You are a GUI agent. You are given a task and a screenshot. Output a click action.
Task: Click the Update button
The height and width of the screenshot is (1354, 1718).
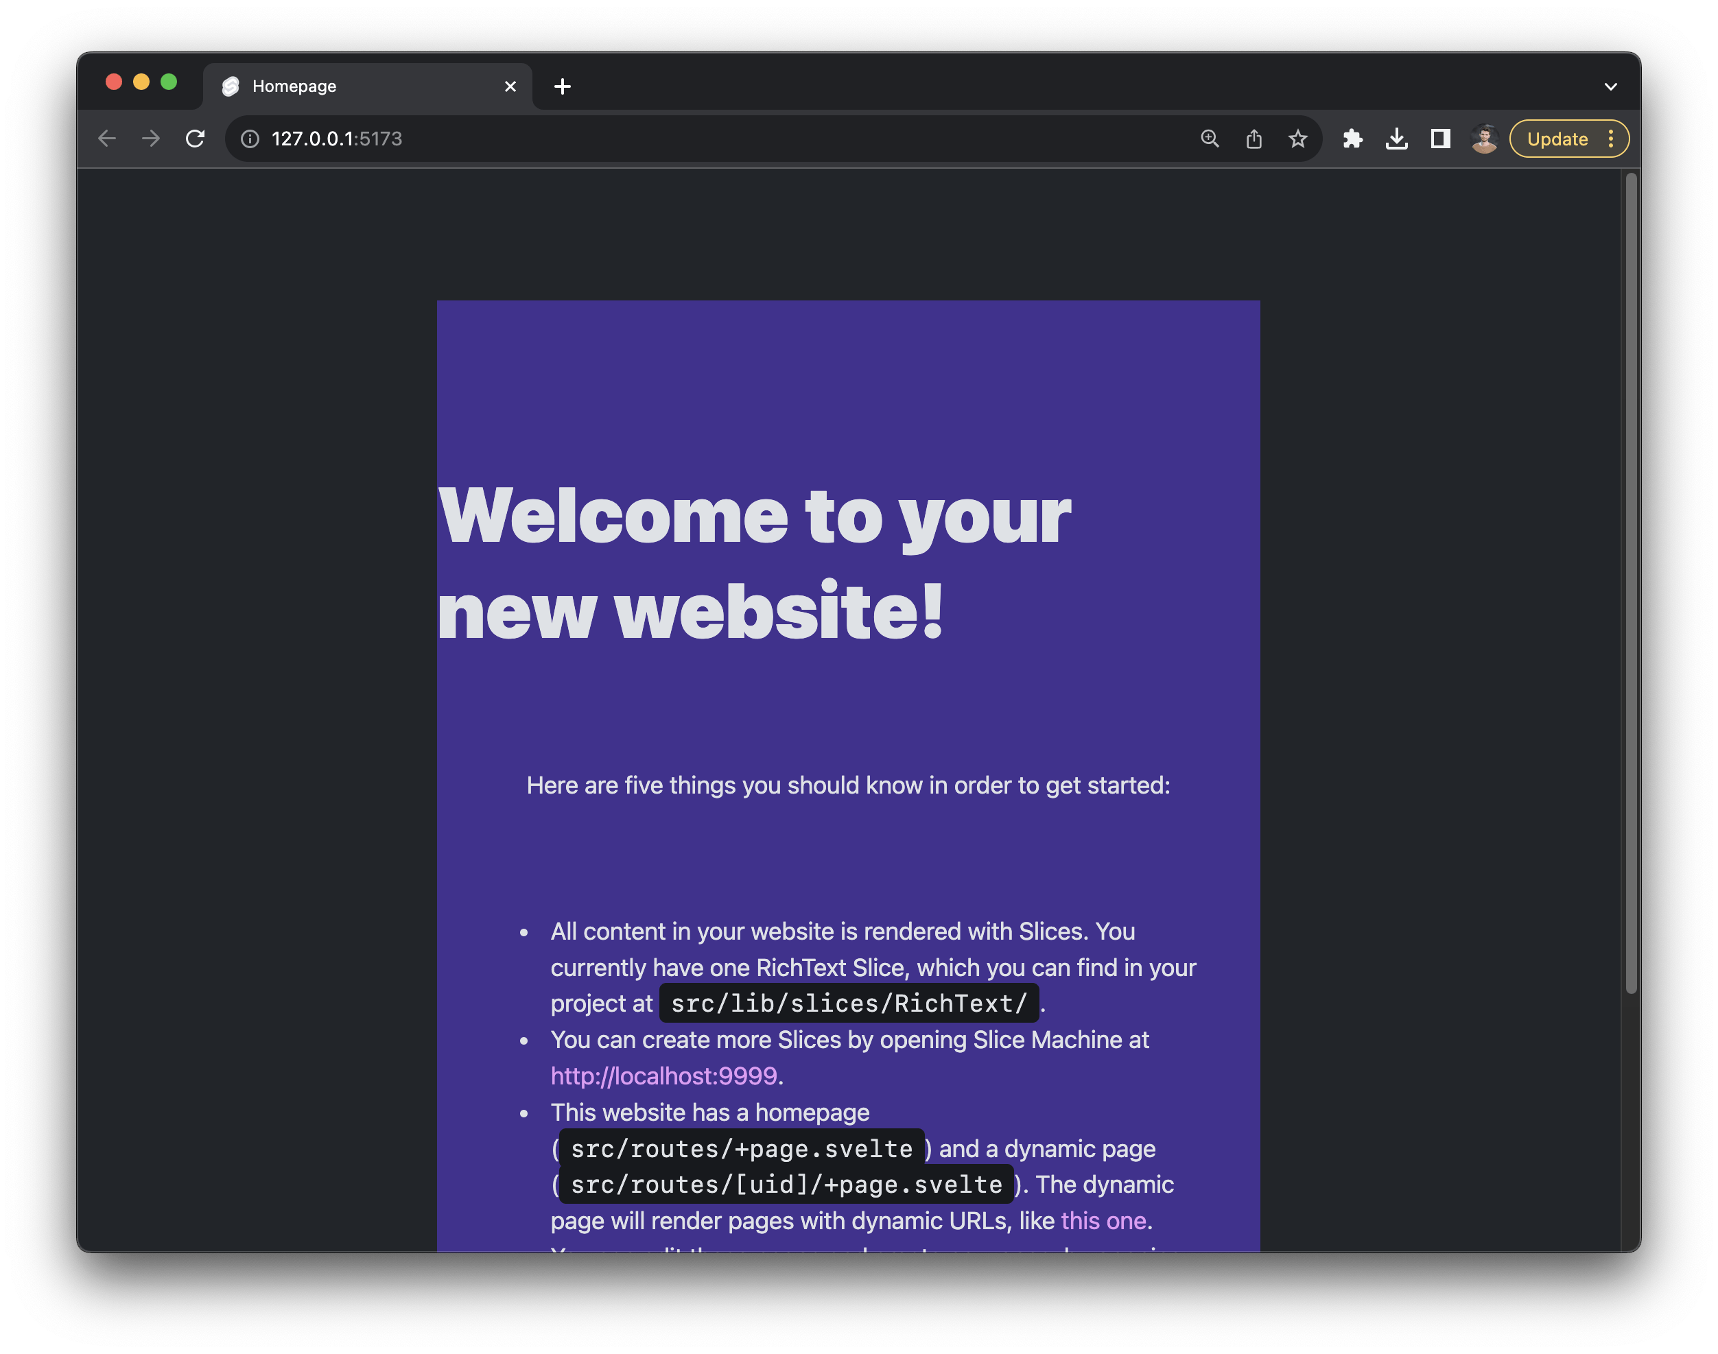[1557, 139]
